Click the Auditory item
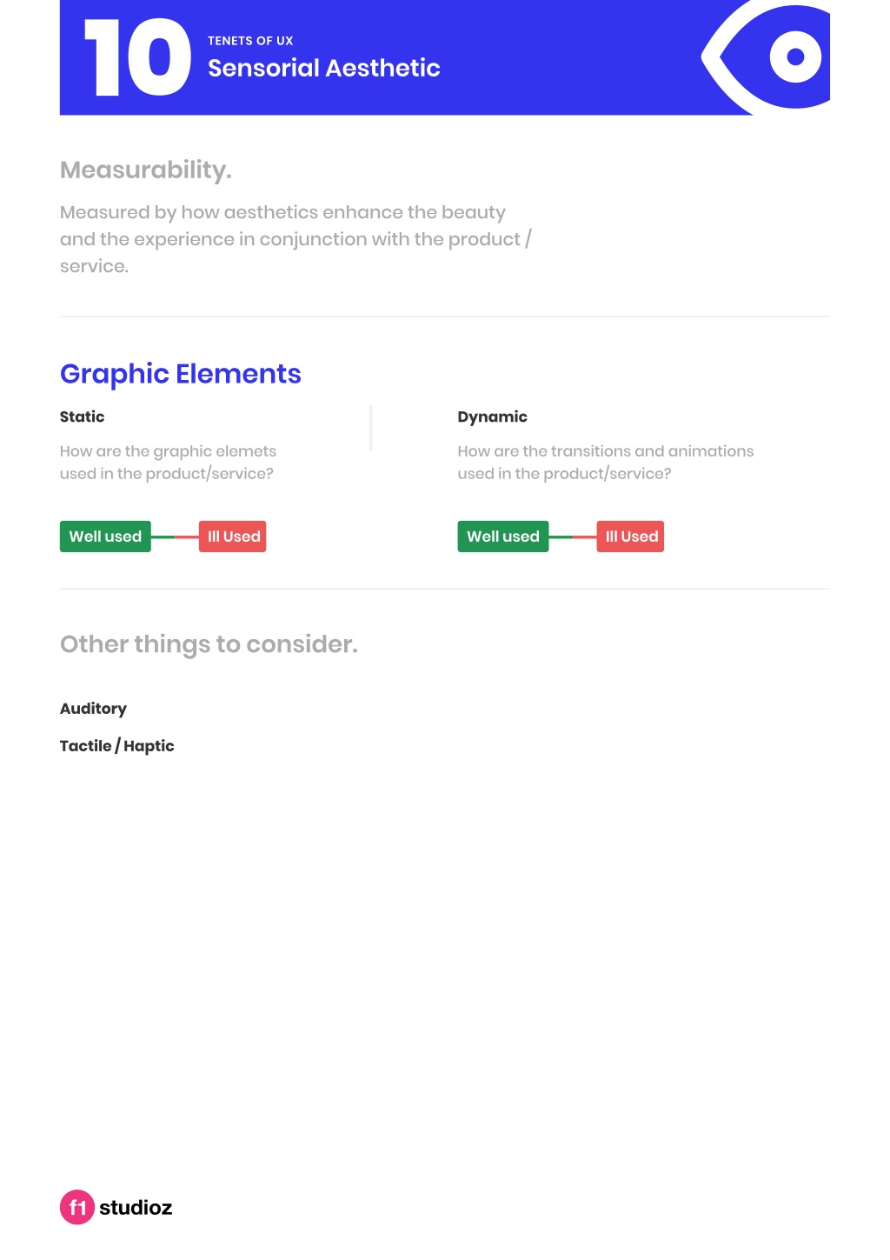 tap(93, 709)
